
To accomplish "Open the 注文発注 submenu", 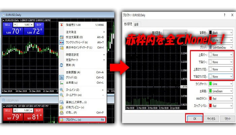I will (x=83, y=32).
